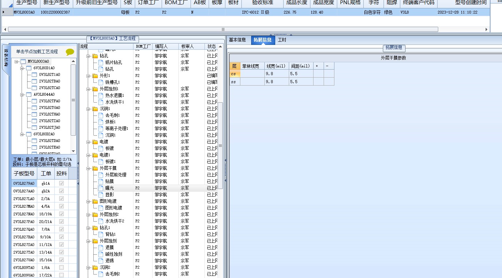The width and height of the screenshot is (502, 278).
Task: Collapse the AV3L8044A0 tree node
Action: coord(22,95)
